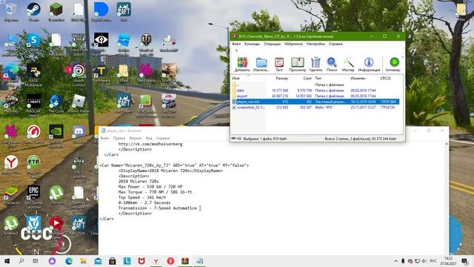
Task: Click the 'Max Power - 530 kW / 720 HP' line
Action: (150, 187)
